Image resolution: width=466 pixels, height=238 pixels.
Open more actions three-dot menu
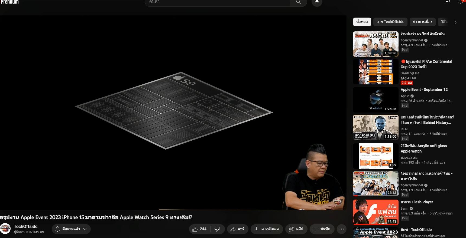click(x=342, y=229)
